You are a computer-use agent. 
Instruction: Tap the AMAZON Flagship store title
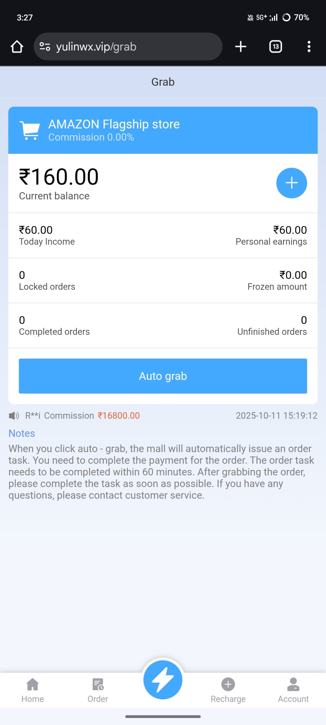(114, 124)
